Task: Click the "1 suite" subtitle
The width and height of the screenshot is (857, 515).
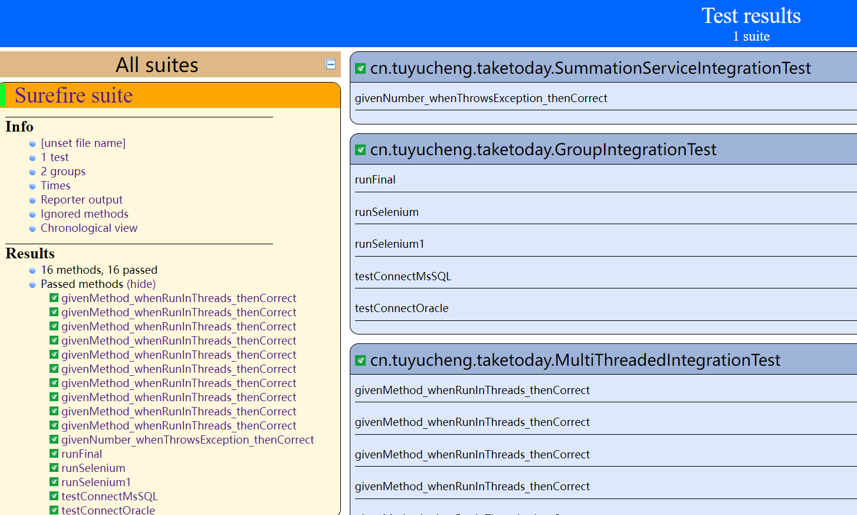Action: coord(751,36)
